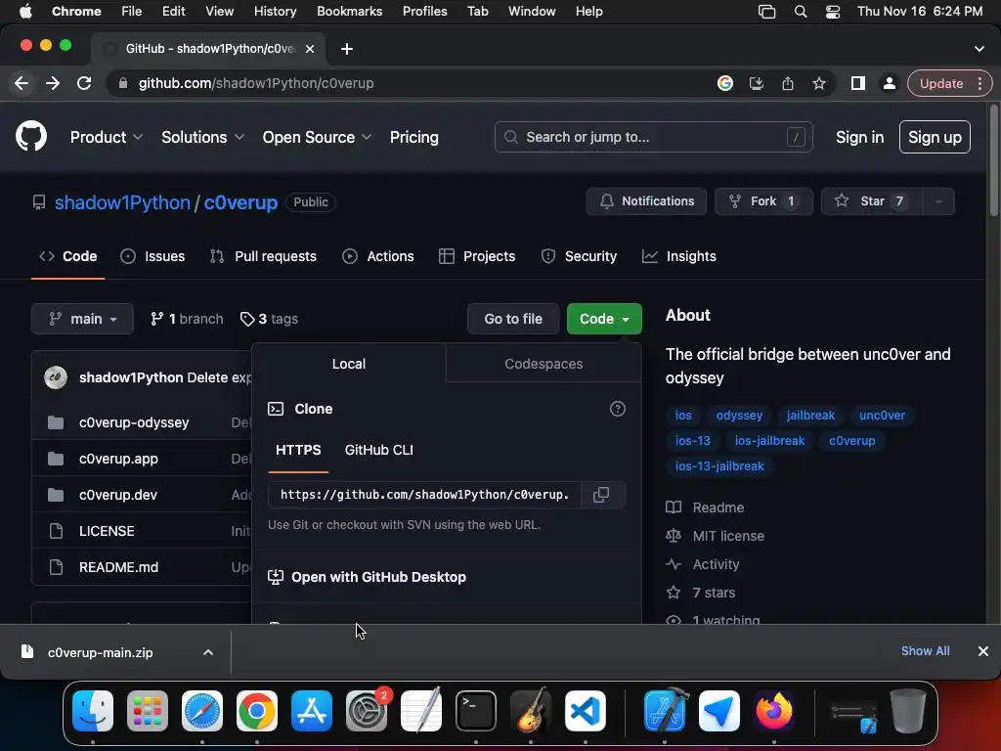
Task: Open Chrome History menu
Action: click(275, 12)
